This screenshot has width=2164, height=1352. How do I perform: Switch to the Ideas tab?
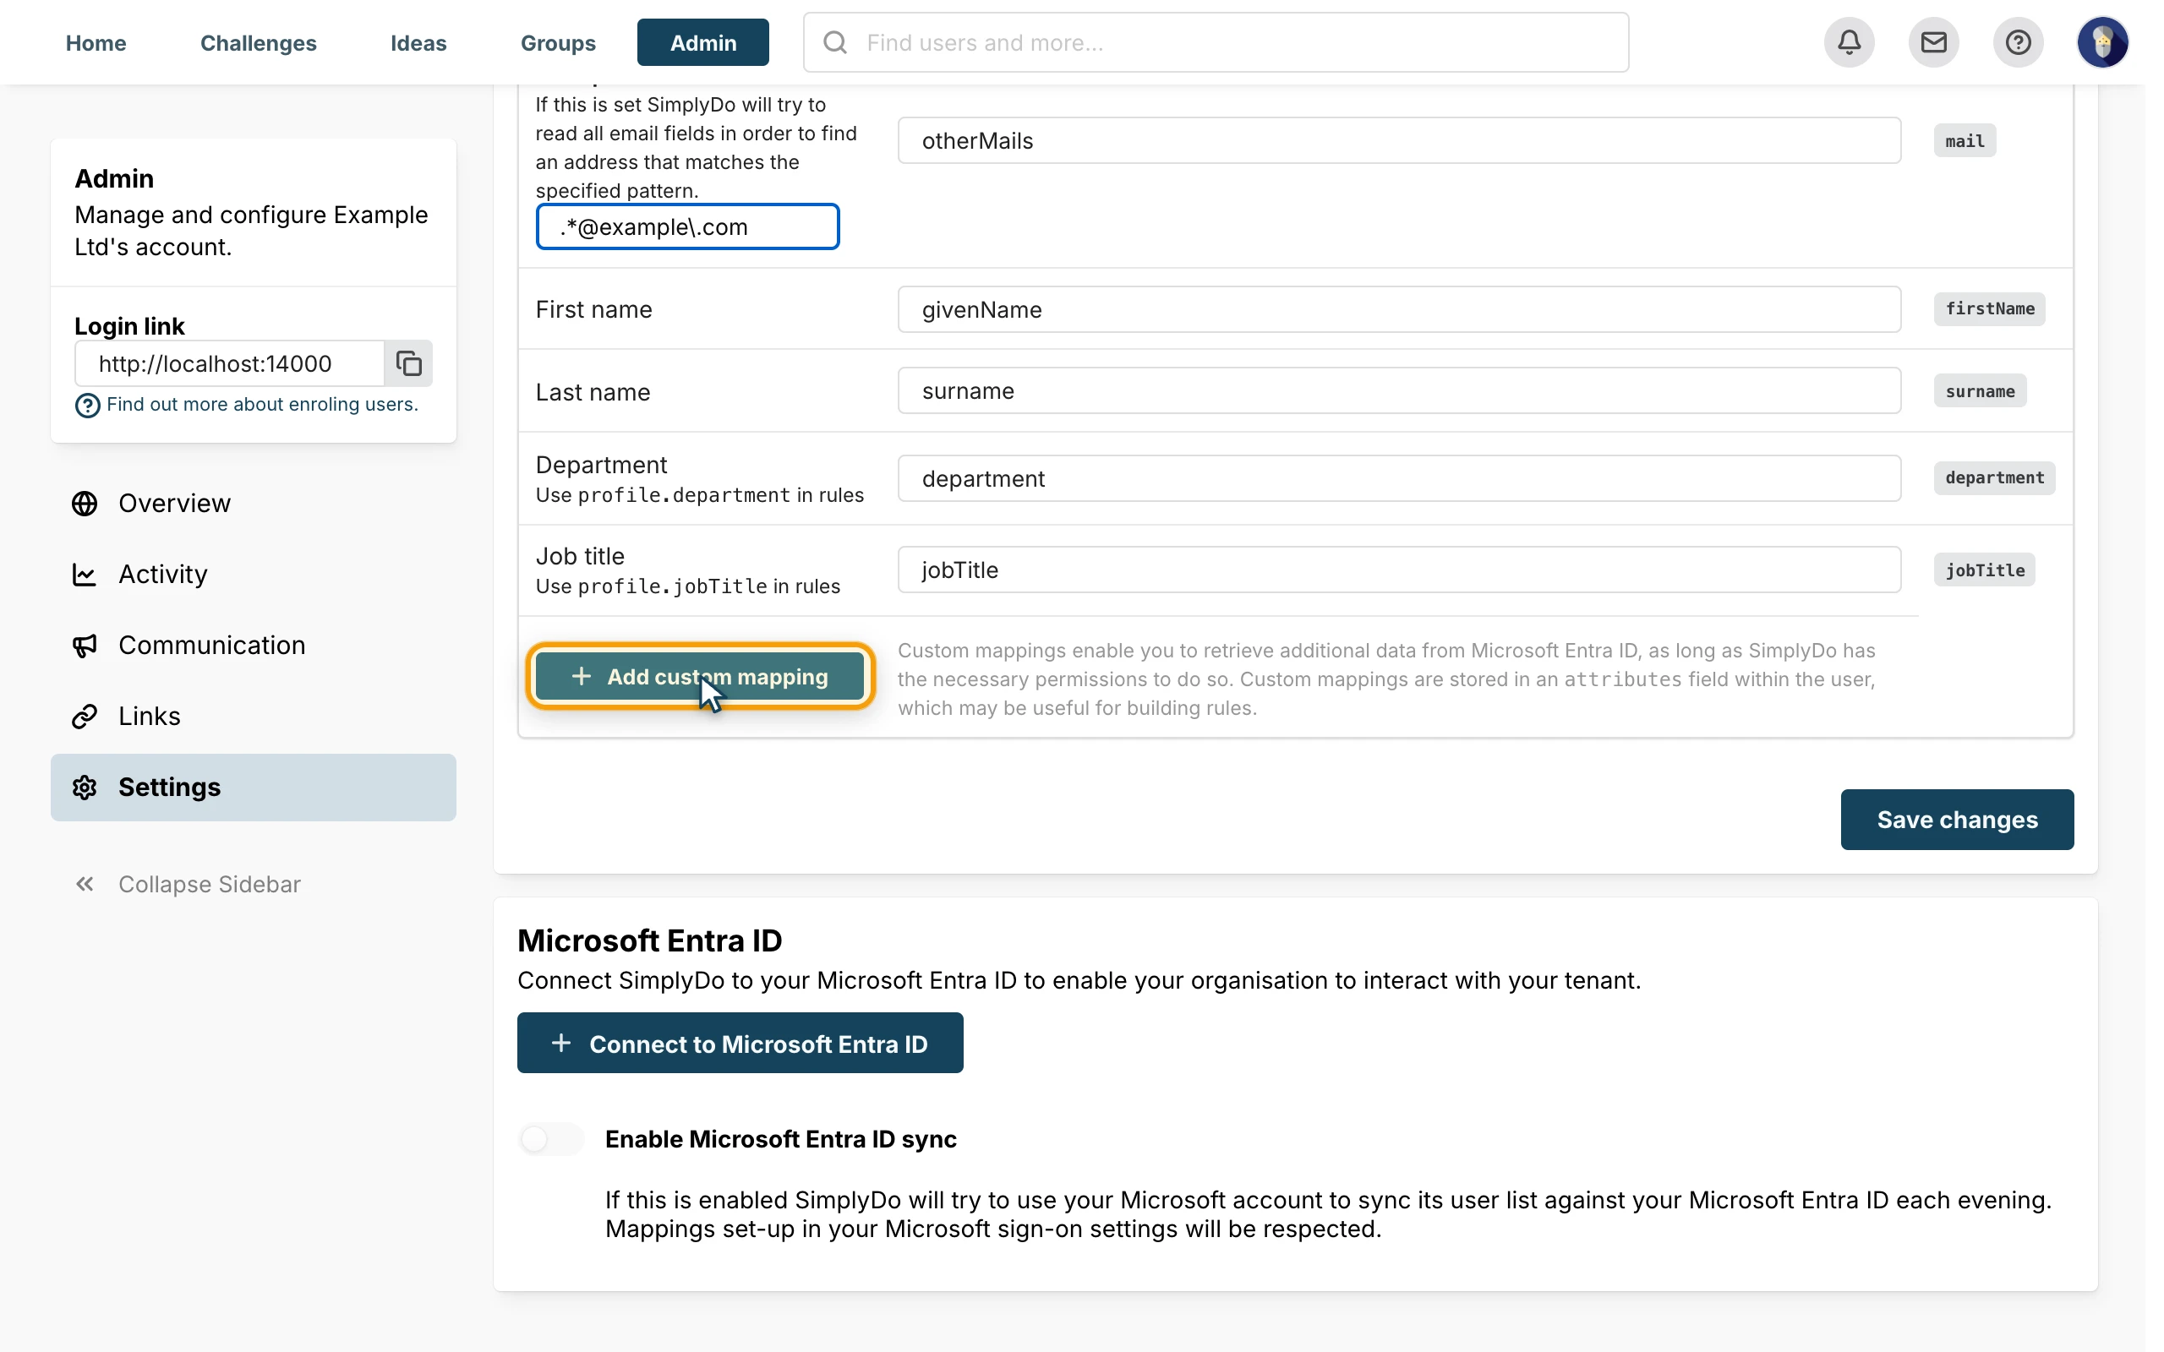pos(418,42)
